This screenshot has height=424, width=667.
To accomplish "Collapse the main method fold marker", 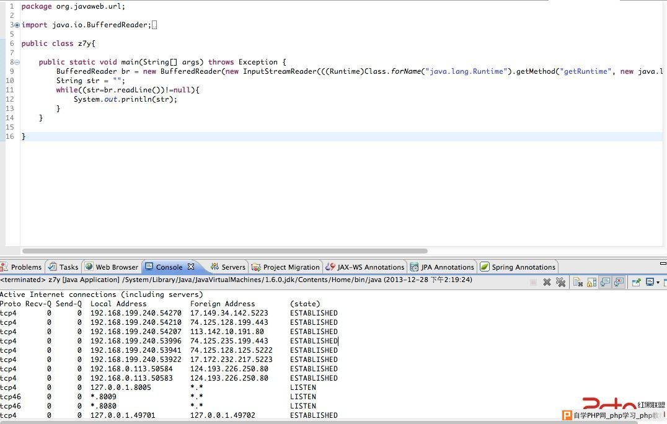I will [17, 62].
